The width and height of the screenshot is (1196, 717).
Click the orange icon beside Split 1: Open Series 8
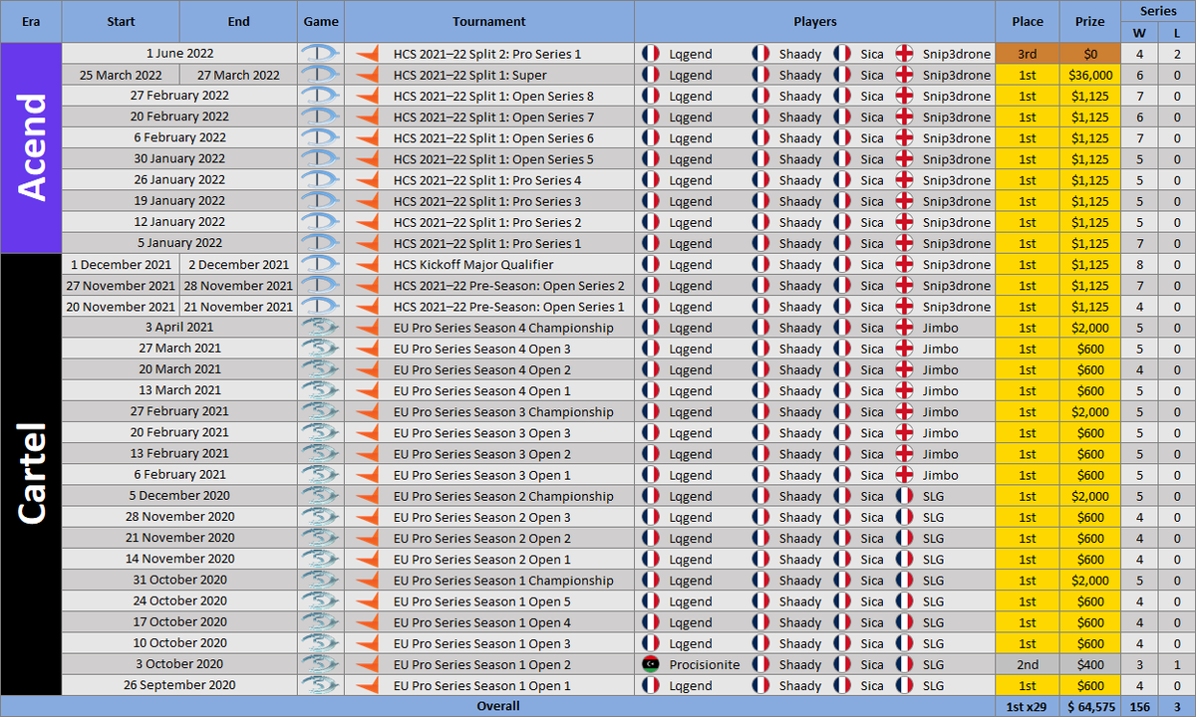367,96
